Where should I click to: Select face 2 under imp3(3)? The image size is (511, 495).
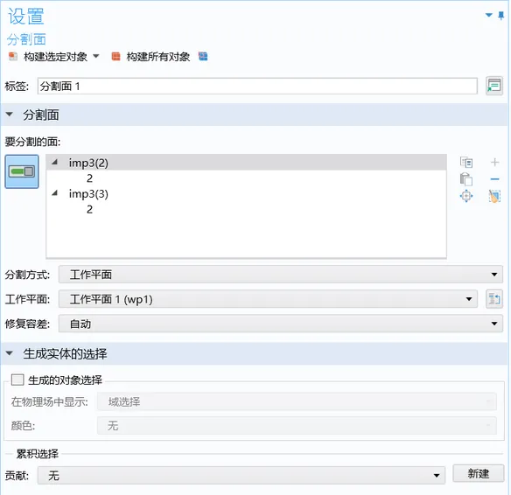coord(89,209)
